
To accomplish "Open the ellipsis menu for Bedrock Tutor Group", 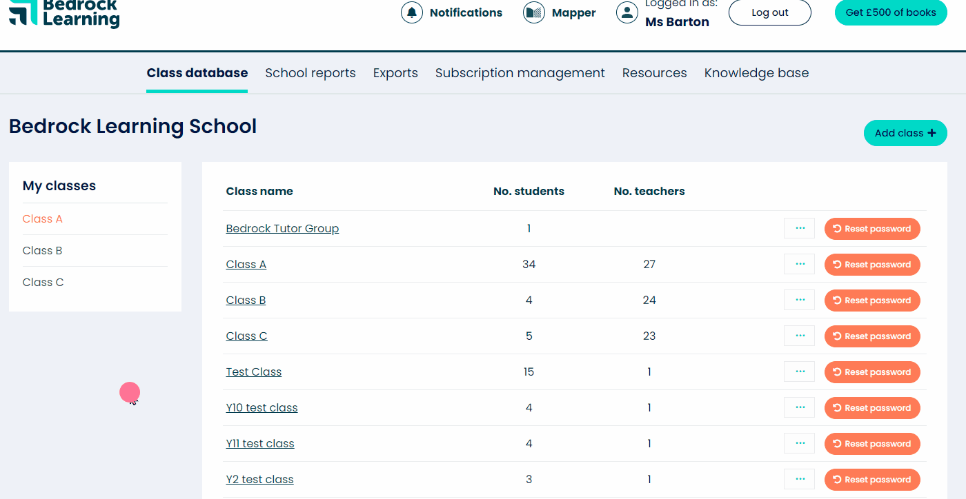I will (x=798, y=227).
